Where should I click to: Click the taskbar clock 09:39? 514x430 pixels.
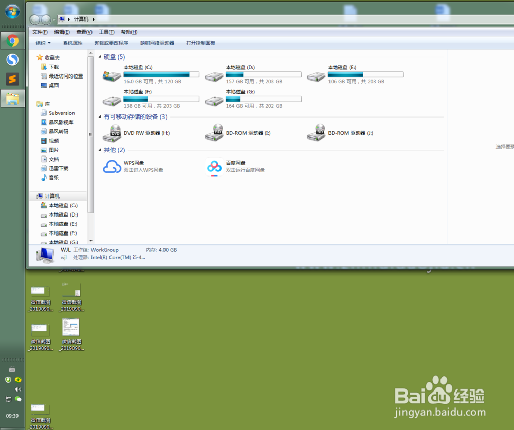click(12, 416)
